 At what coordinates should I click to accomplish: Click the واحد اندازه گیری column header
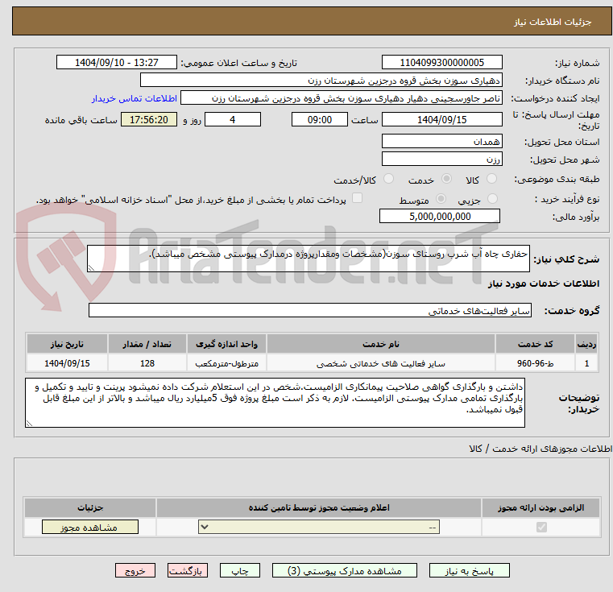(226, 344)
